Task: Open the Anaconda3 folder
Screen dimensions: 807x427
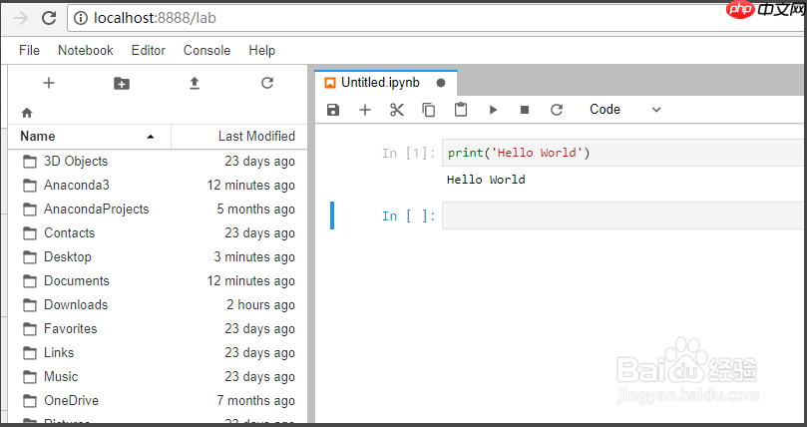Action: click(77, 185)
